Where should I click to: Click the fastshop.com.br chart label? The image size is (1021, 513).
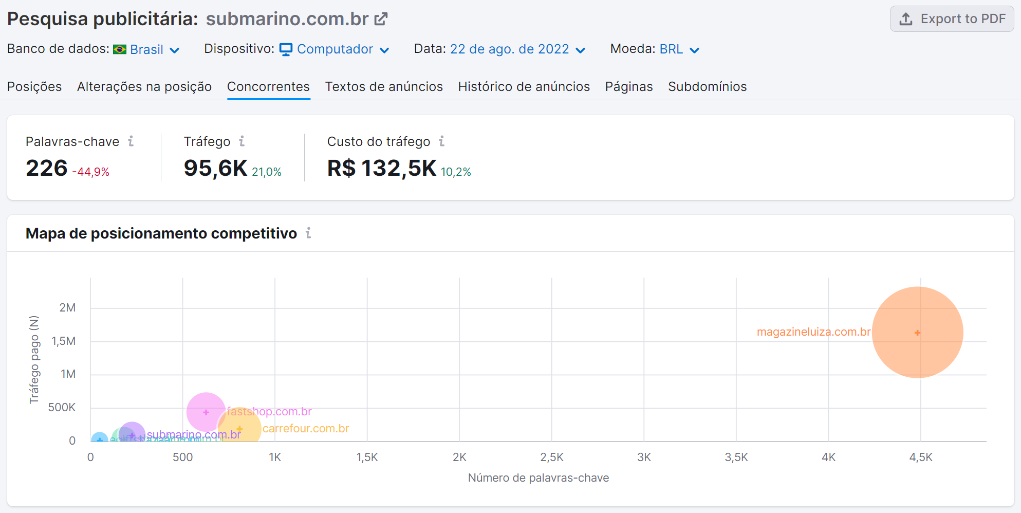click(x=269, y=412)
